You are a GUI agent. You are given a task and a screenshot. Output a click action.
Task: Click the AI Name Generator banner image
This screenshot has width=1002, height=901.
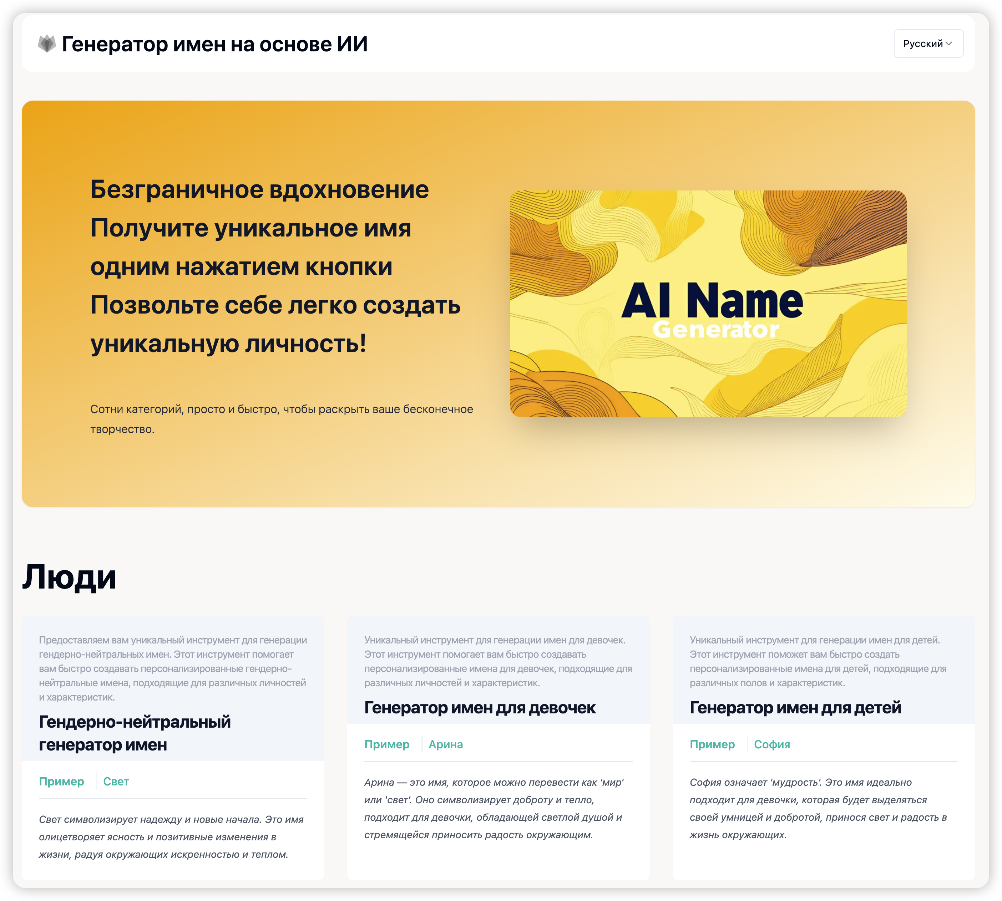point(708,304)
